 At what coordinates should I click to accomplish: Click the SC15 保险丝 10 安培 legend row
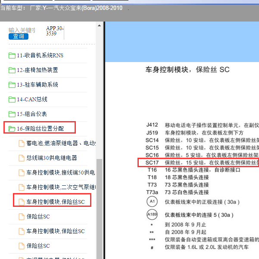[202, 148]
